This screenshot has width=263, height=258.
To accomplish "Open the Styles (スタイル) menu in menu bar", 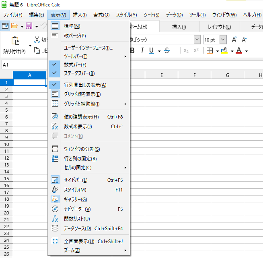I will (x=126, y=15).
